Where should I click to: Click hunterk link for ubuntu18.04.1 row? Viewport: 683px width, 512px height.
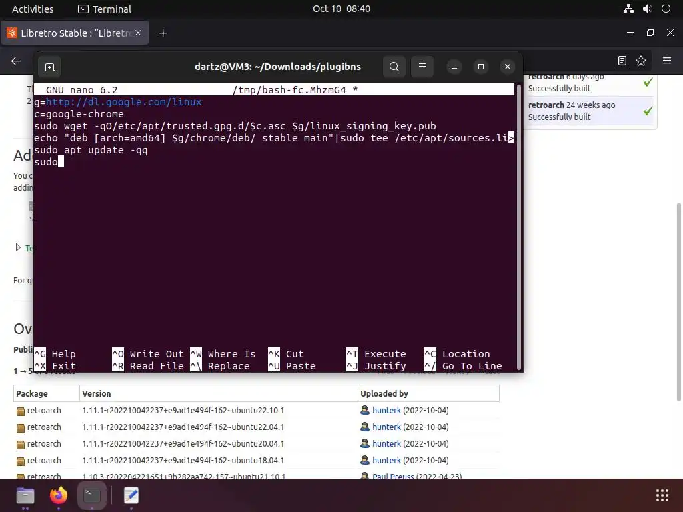[x=386, y=460]
